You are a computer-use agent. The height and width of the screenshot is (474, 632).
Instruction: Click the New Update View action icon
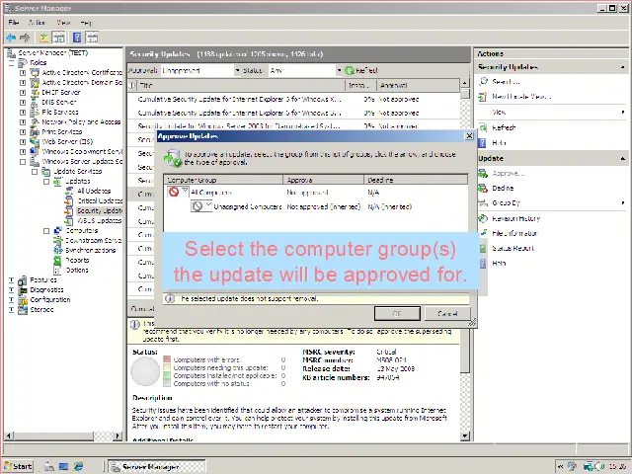483,97
